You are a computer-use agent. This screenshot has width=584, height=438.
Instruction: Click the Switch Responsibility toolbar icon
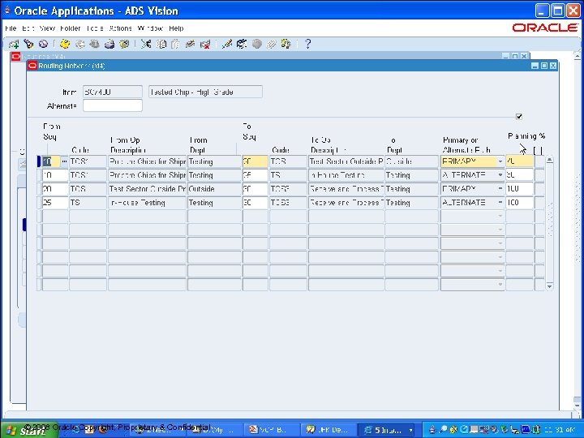click(x=94, y=45)
